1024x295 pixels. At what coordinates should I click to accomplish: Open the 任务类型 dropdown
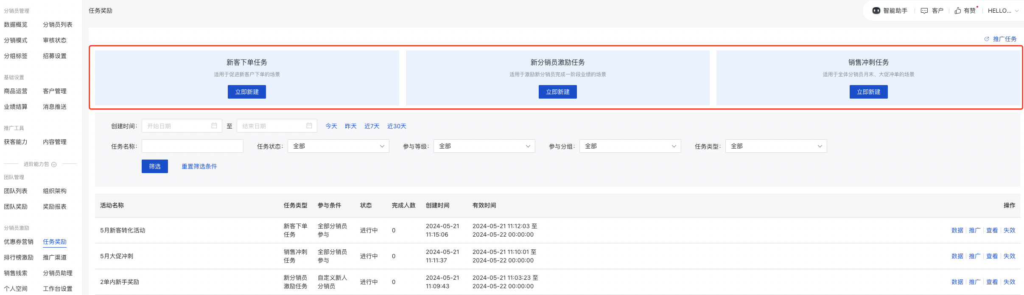click(776, 146)
